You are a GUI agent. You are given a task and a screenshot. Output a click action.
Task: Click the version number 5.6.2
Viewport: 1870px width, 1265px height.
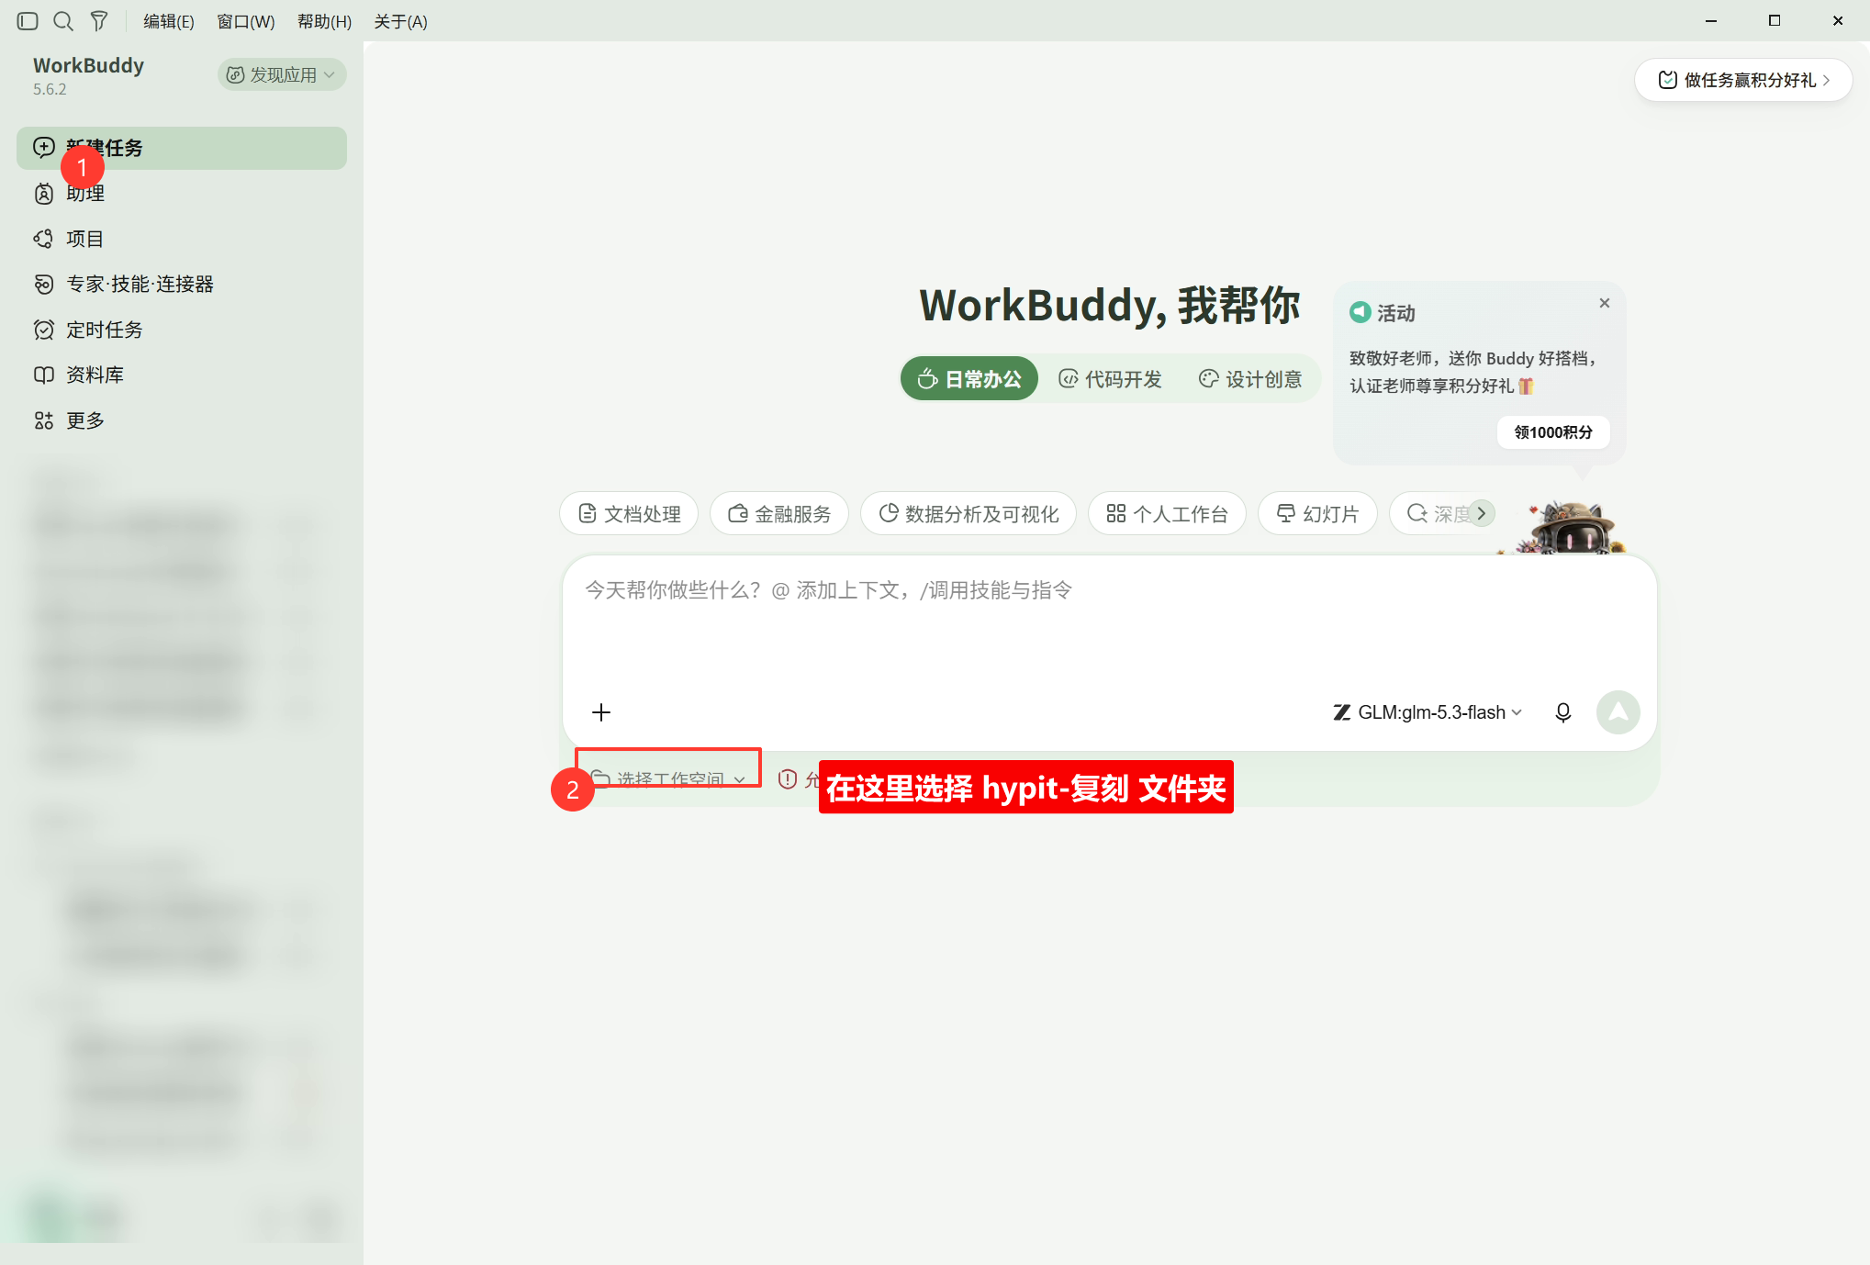pos(50,89)
